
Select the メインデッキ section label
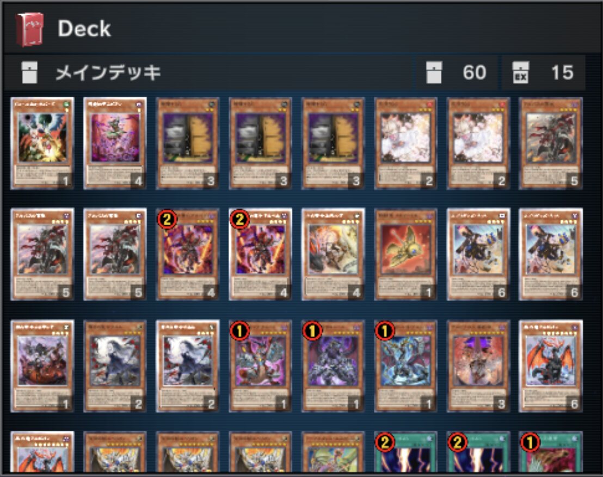pos(108,72)
